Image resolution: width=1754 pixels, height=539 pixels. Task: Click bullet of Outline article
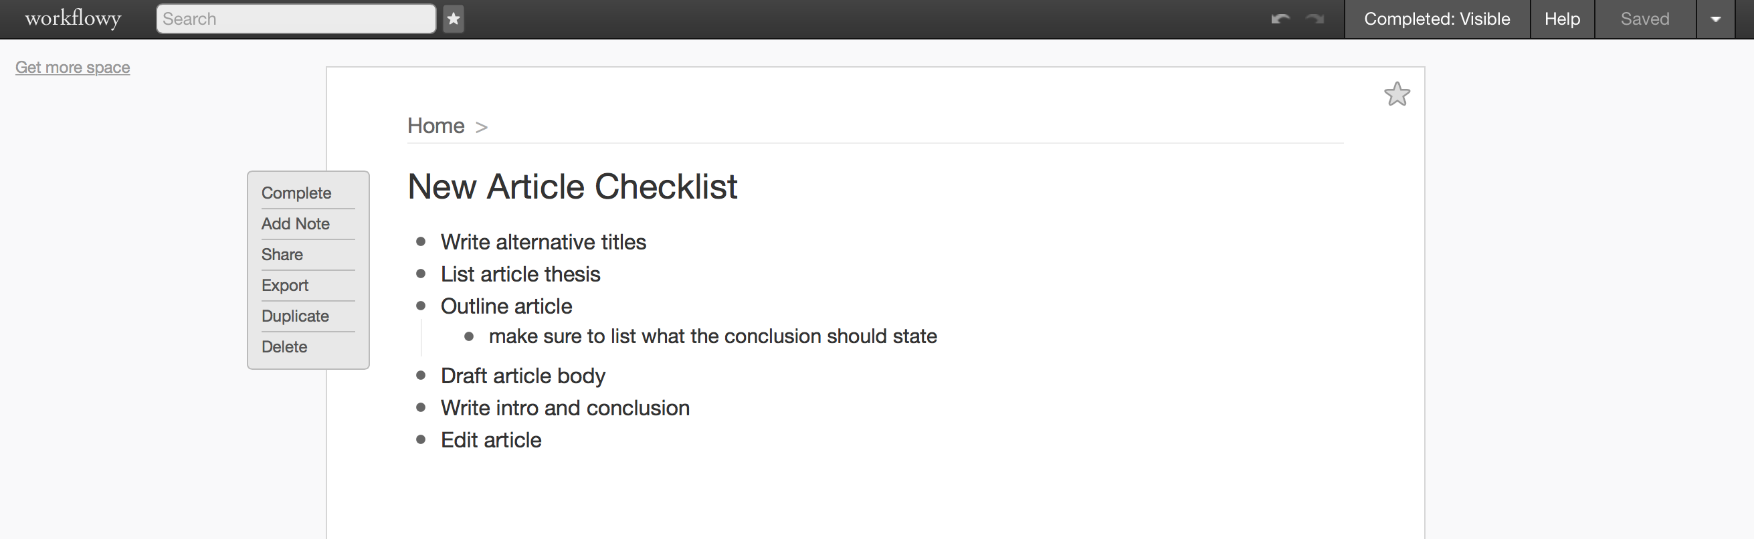tap(421, 306)
